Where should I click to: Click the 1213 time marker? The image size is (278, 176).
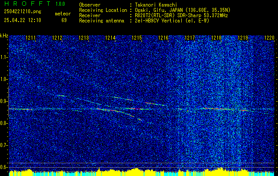coord(84,37)
